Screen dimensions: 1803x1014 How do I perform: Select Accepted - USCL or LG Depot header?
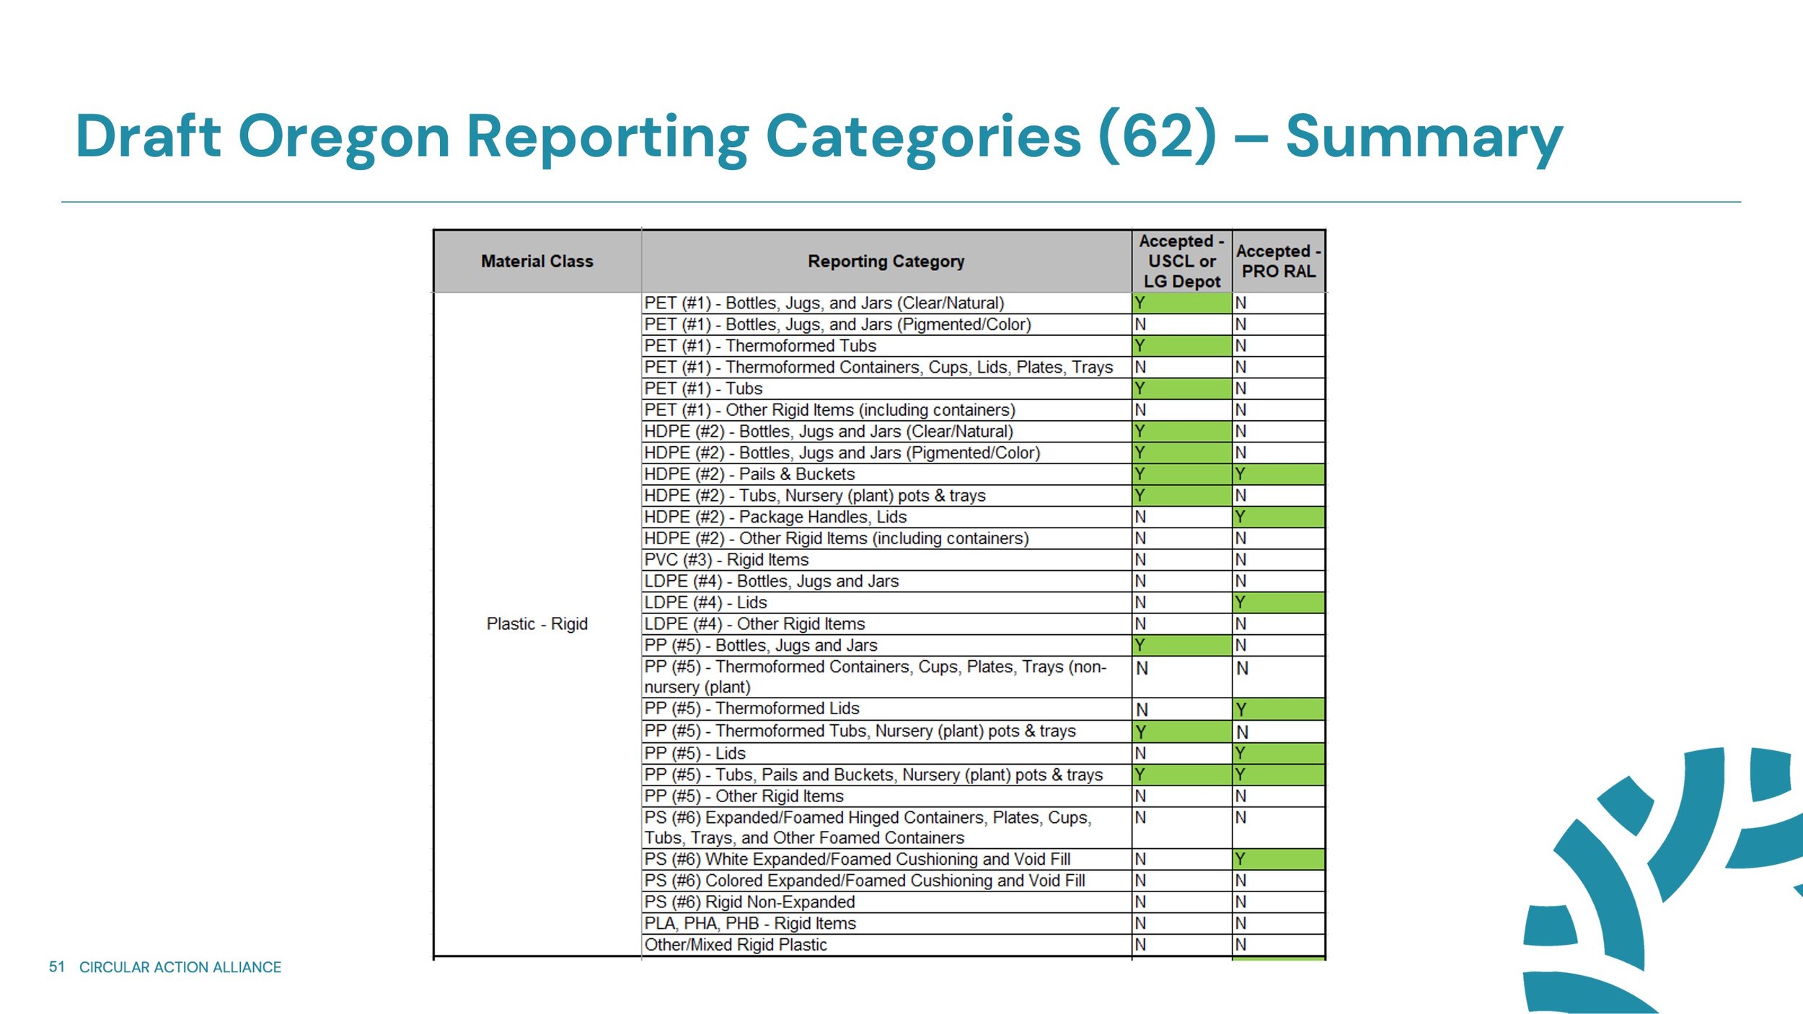(x=1181, y=262)
